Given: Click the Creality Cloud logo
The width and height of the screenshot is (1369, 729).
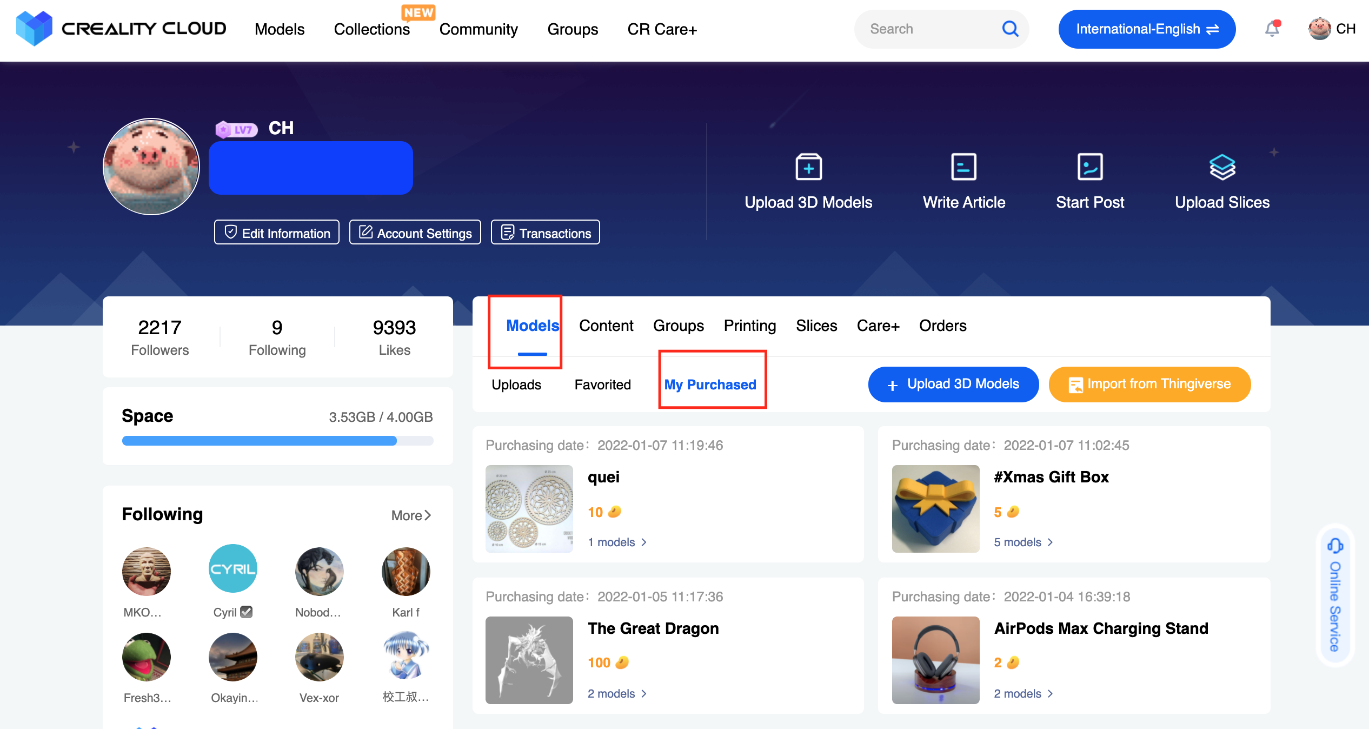Looking at the screenshot, I should click(x=120, y=29).
